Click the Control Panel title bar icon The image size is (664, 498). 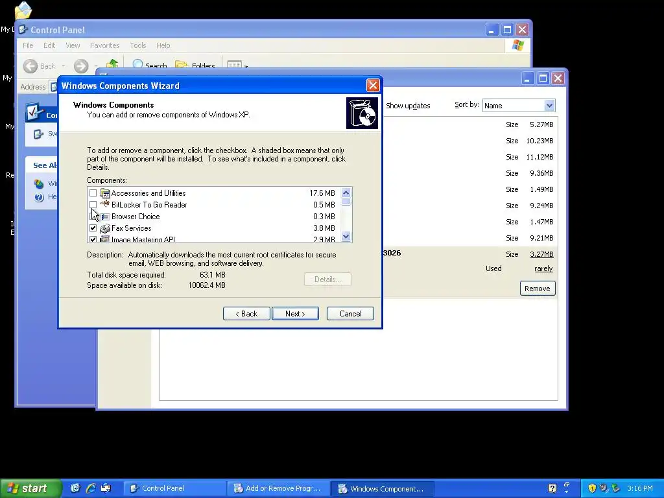(24, 30)
